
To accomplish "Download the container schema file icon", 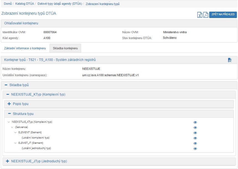I will 229,60.
